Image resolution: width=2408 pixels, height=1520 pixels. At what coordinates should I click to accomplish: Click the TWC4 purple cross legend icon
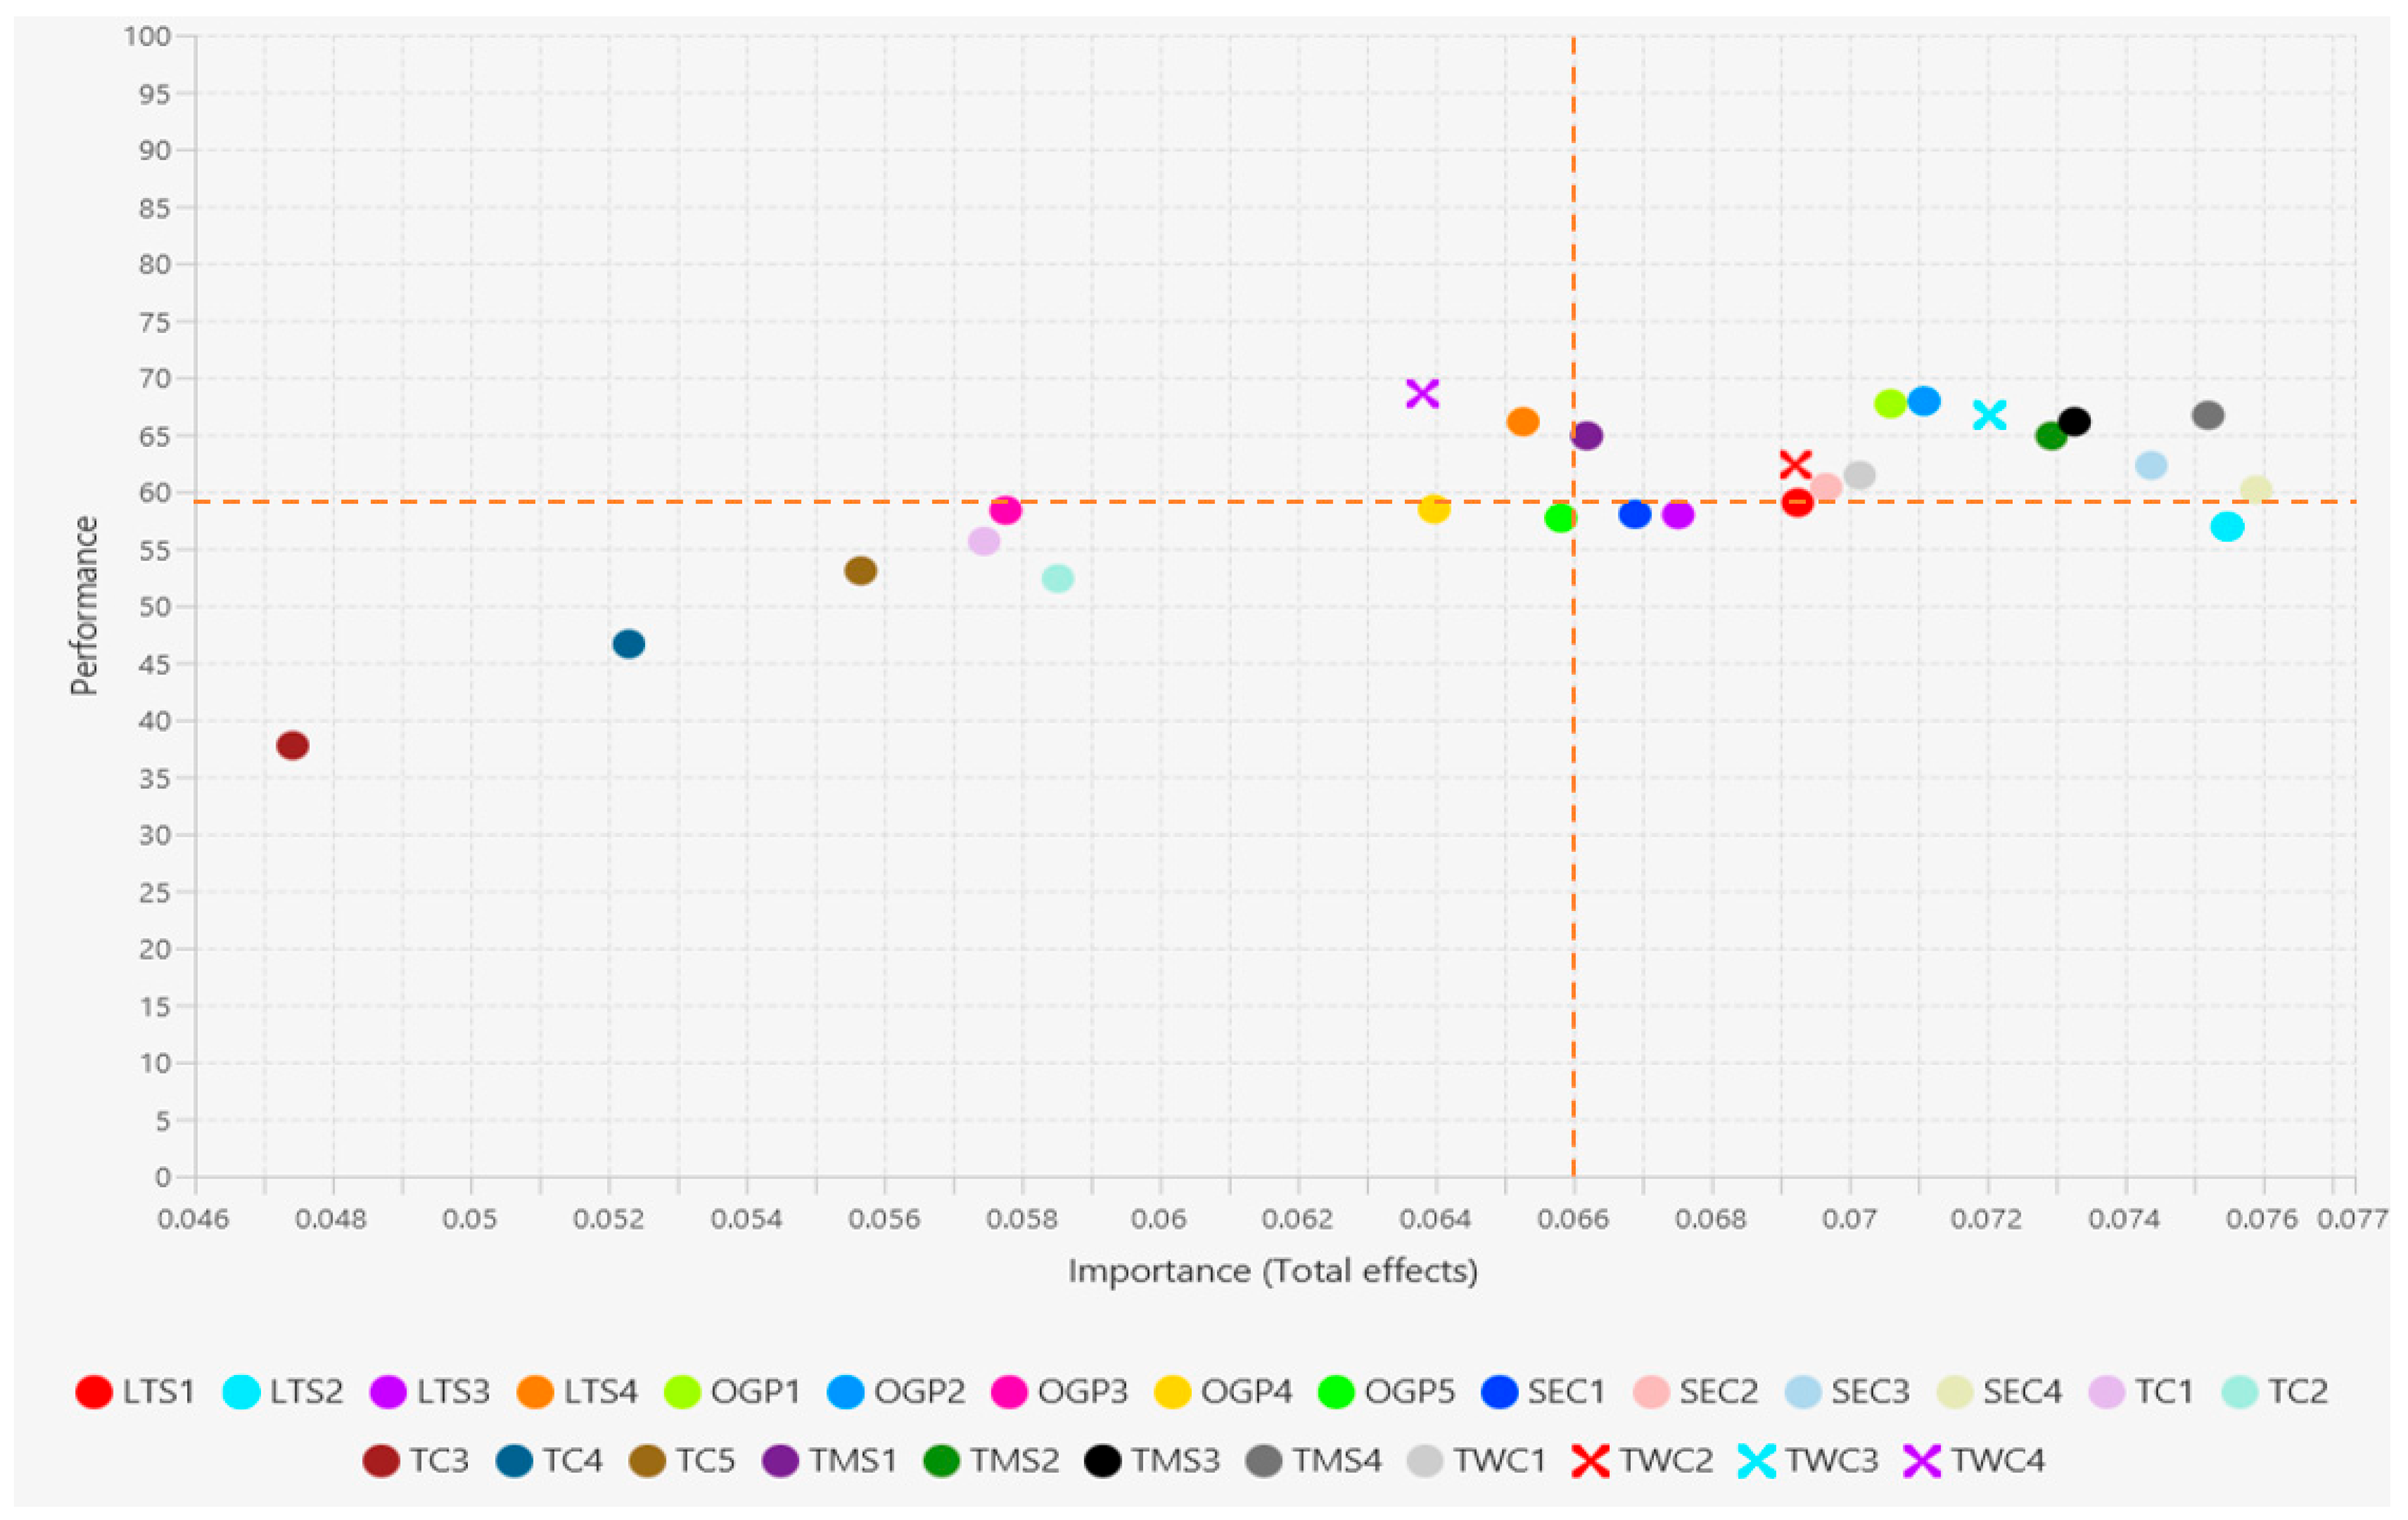1921,1461
